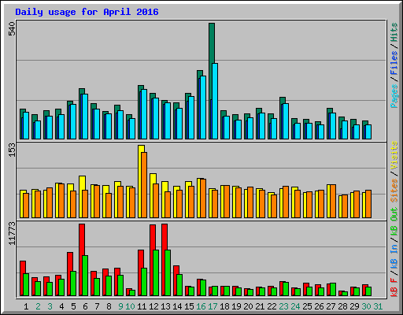Click the 540 axis value label
Screen dimensions: 403x315
[12, 29]
